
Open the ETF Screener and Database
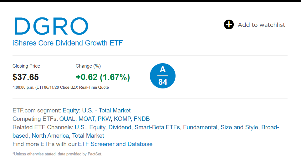(115, 144)
